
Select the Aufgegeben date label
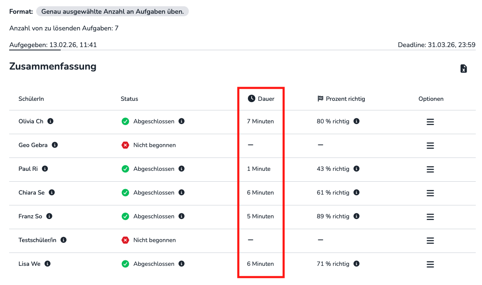(x=53, y=45)
